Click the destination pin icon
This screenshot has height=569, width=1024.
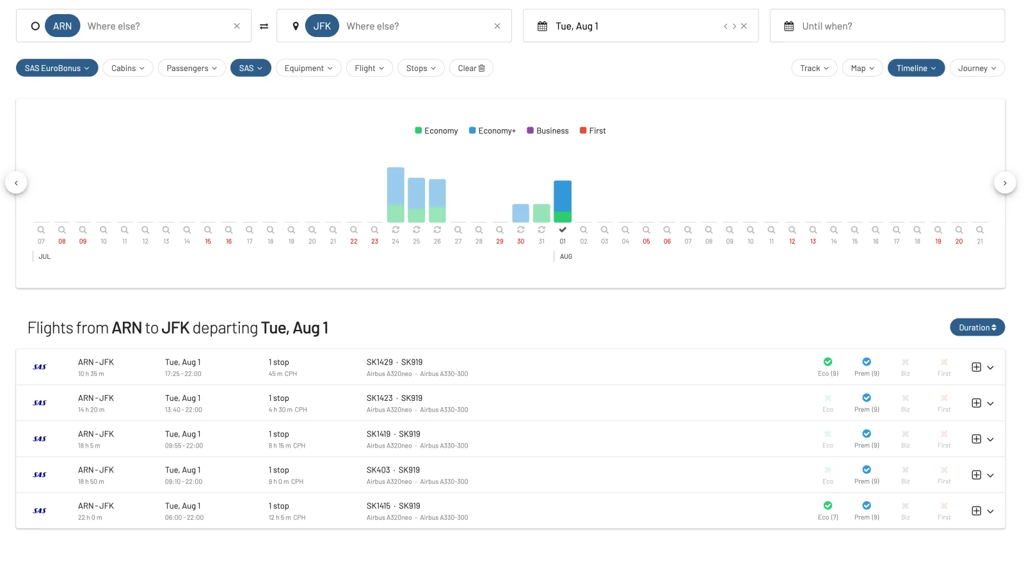(x=296, y=26)
